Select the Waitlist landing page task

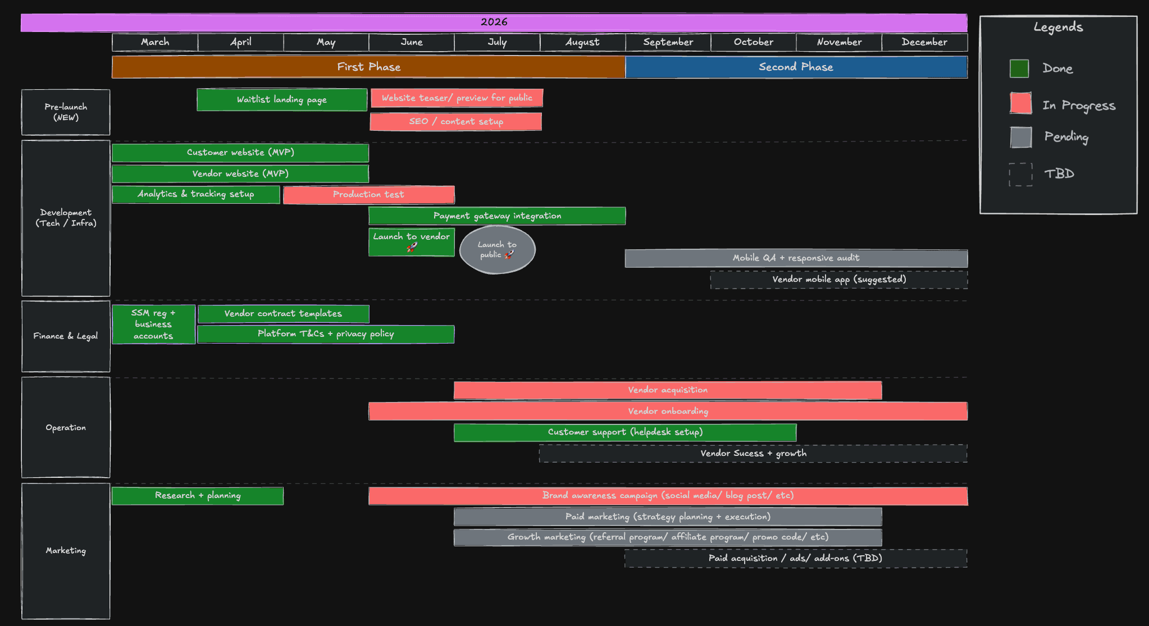click(282, 100)
